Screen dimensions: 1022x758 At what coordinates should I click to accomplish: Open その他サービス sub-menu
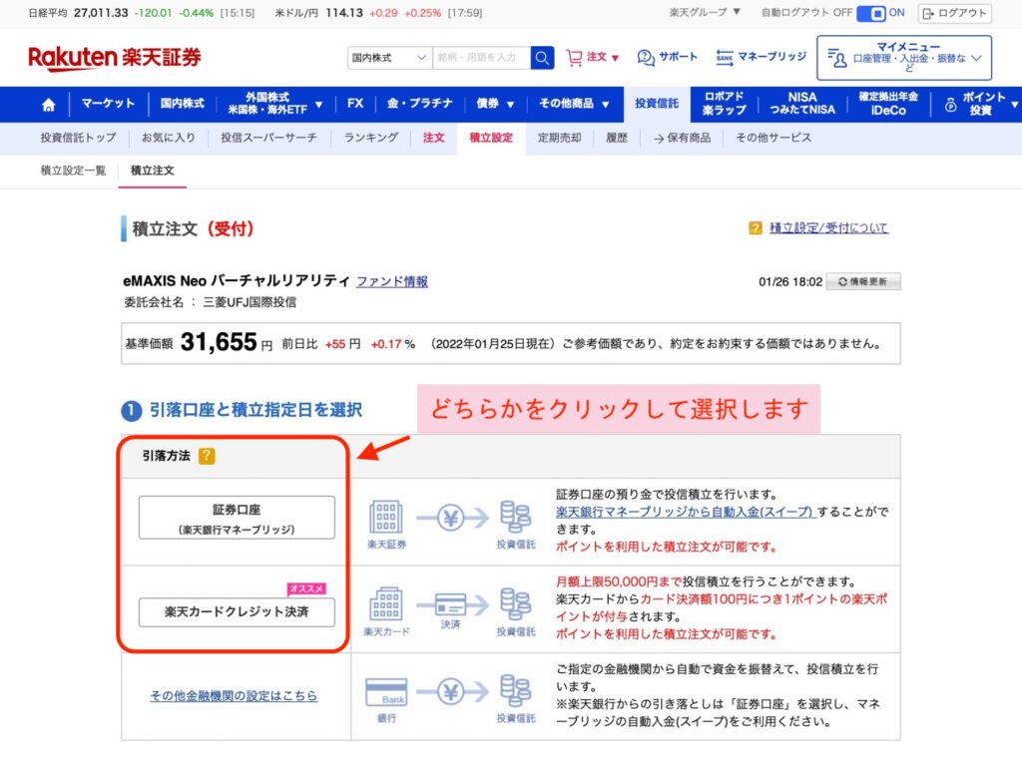[x=773, y=138]
